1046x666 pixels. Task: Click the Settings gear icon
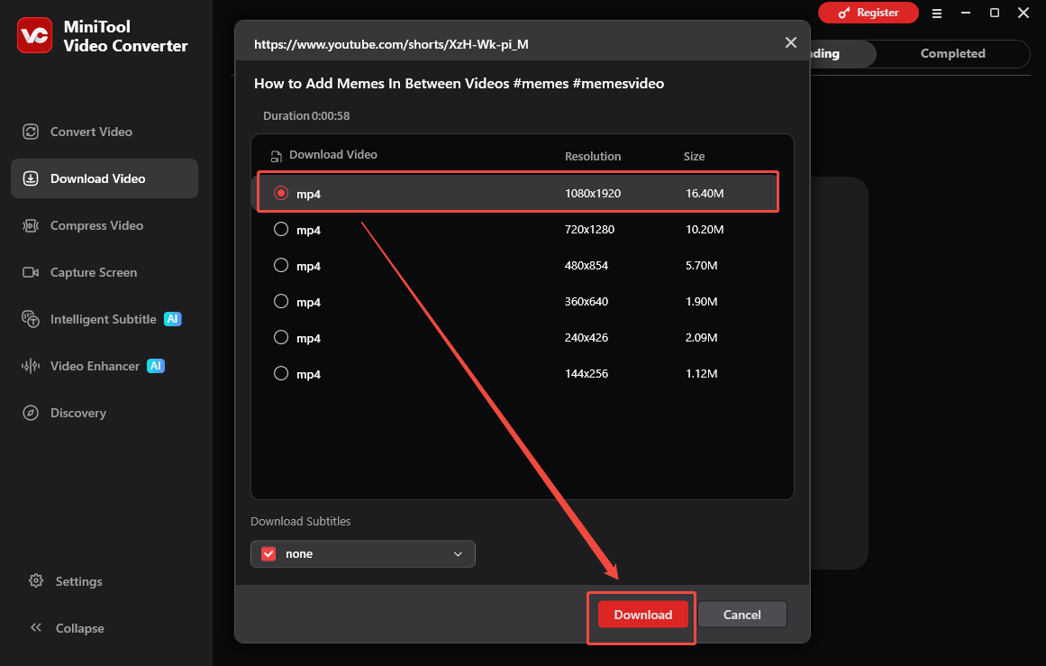coord(36,580)
